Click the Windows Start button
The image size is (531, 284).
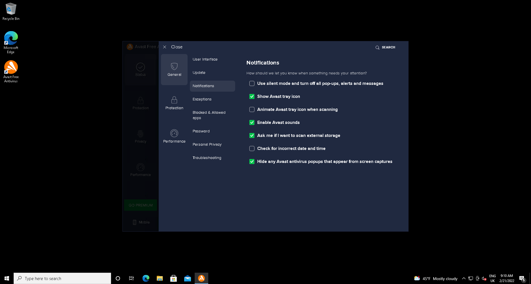7,278
